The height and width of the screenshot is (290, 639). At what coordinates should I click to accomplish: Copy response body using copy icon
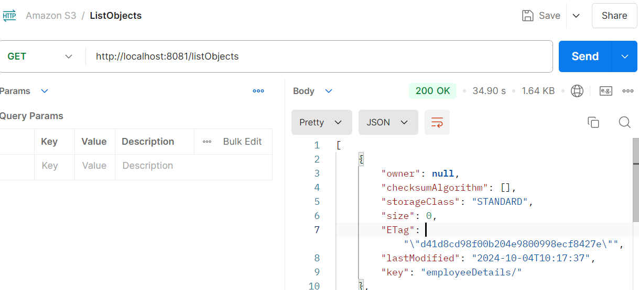click(593, 122)
